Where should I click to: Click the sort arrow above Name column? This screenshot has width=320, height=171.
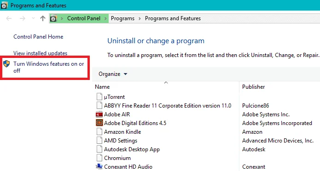pos(166,83)
